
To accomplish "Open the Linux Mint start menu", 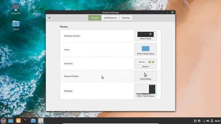I will [x=3, y=121].
